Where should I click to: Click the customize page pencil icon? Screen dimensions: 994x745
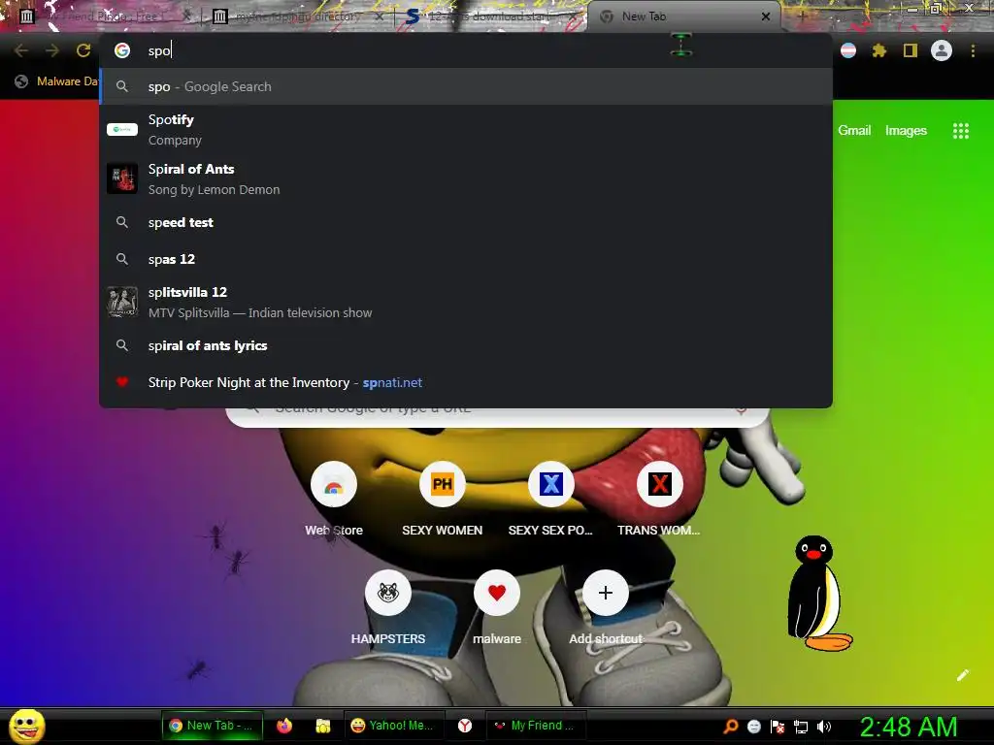[962, 675]
